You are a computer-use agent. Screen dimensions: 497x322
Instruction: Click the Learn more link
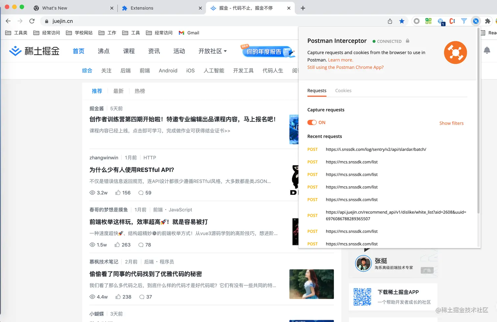(340, 60)
